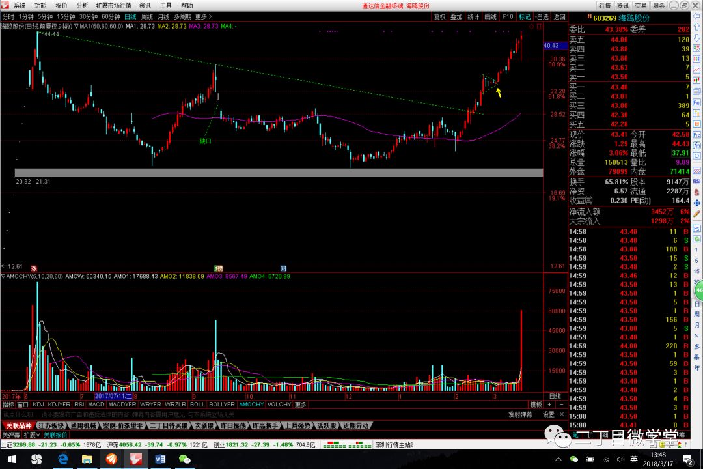Screen dimensions: 703x469
Task: Click the 交易 button at top right
Action: tap(641, 5)
